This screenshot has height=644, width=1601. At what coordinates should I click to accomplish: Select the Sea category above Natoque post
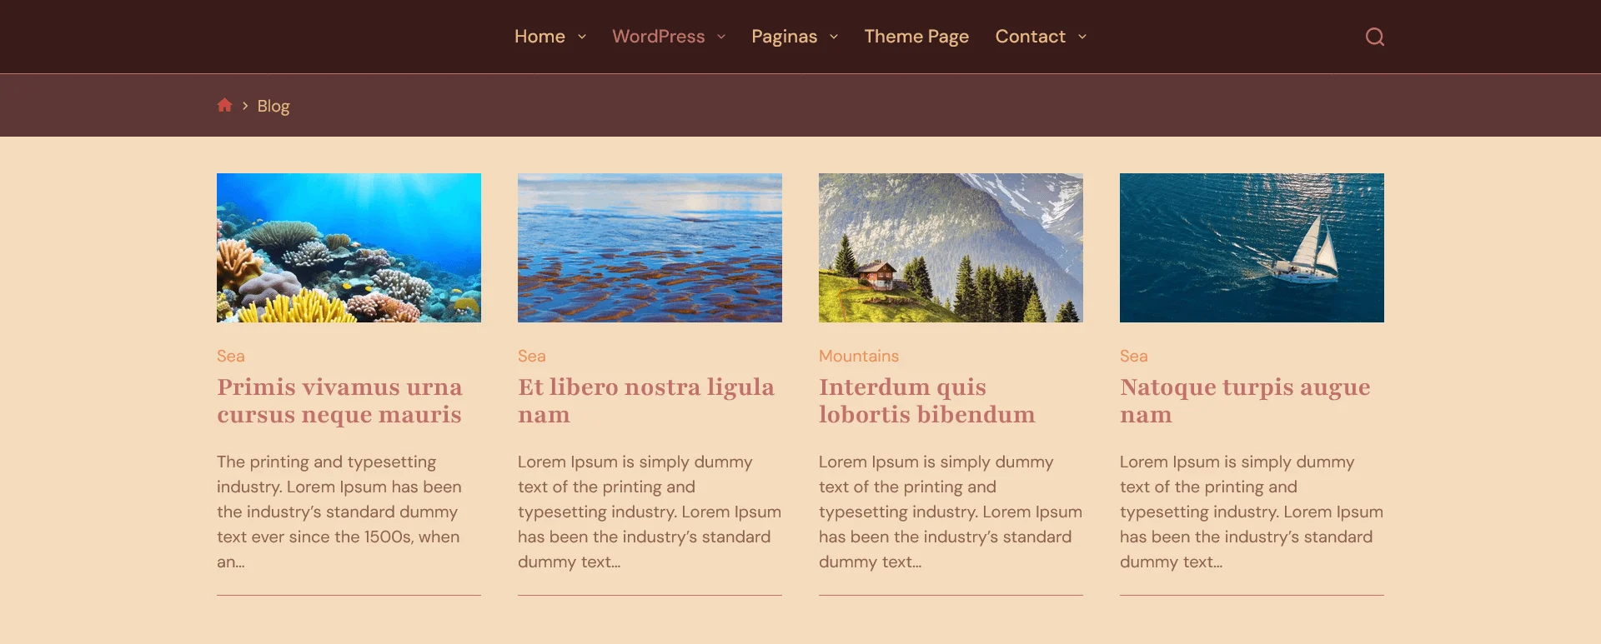click(1134, 356)
